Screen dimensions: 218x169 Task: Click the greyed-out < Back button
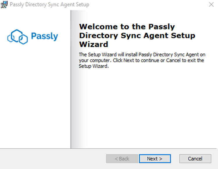122,159
